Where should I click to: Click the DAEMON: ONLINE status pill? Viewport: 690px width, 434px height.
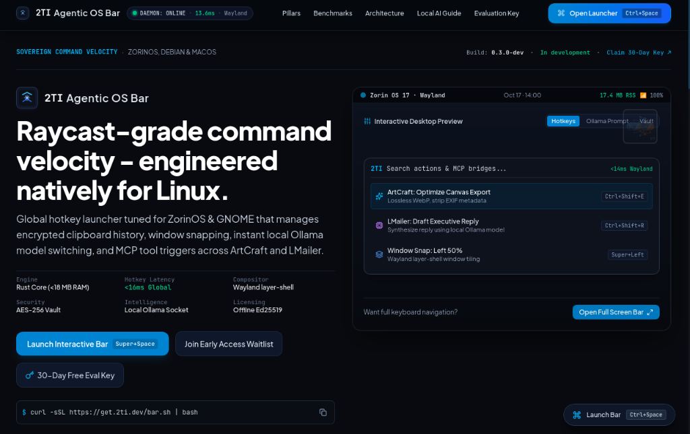tap(189, 13)
